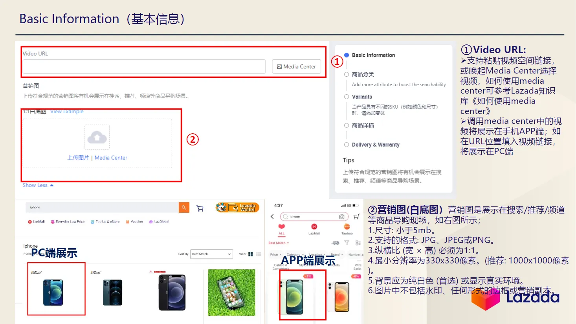Click the Video URL input field
This screenshot has height=324, width=576.
tap(143, 66)
